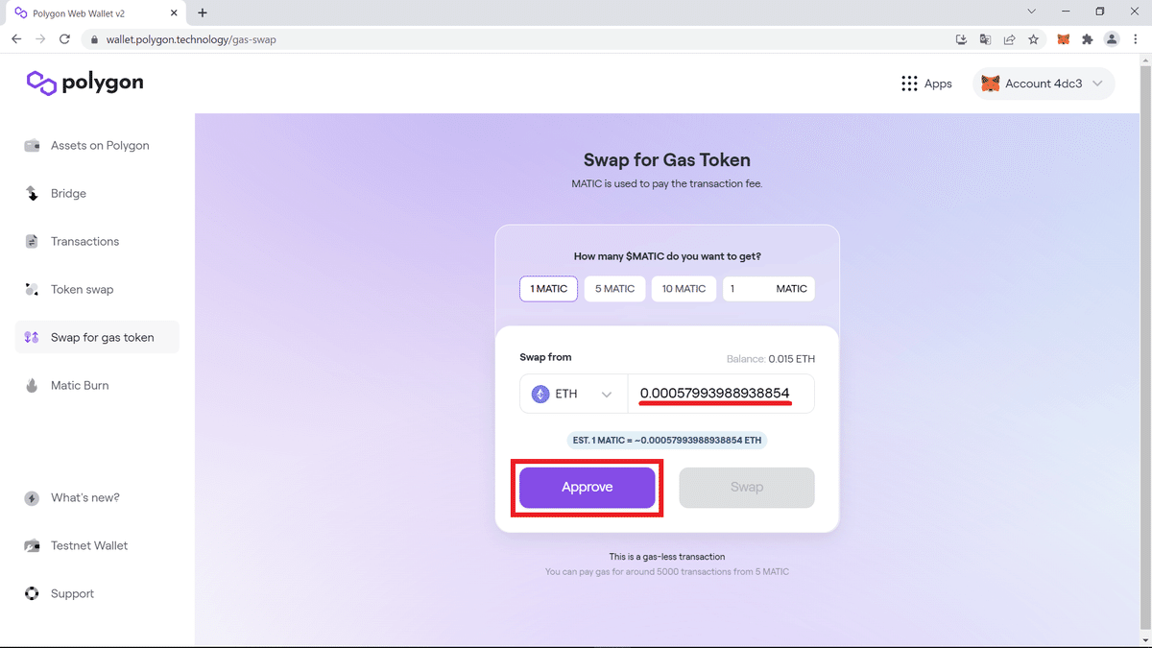Open the Account 4dc3 dropdown
Image resolution: width=1152 pixels, height=648 pixels.
(x=1044, y=84)
